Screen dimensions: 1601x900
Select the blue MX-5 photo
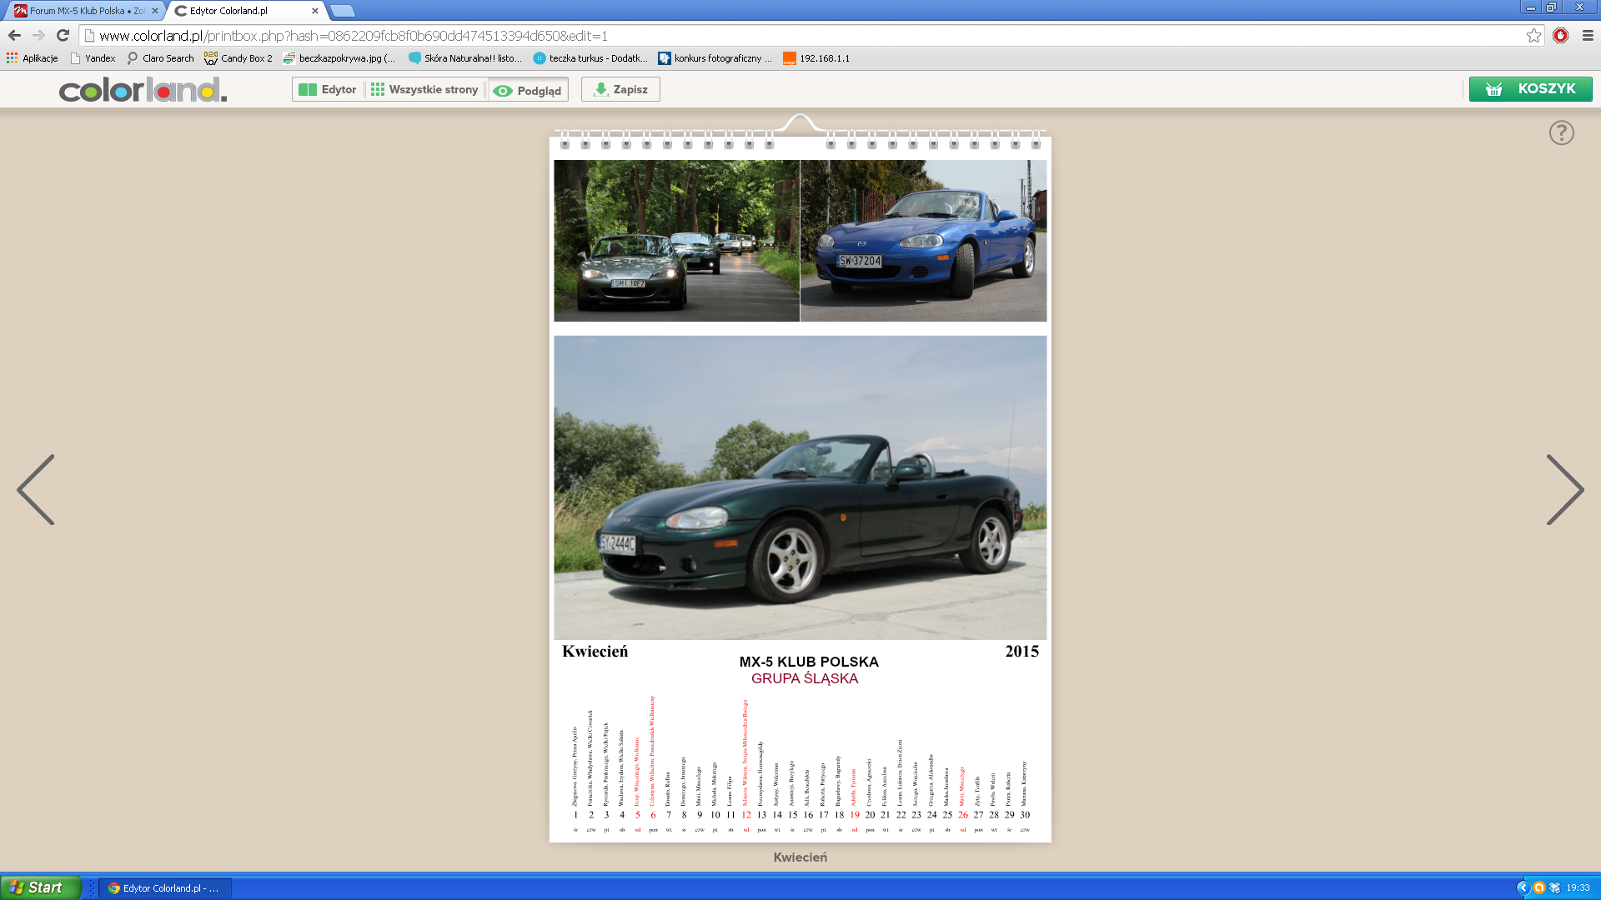923,241
